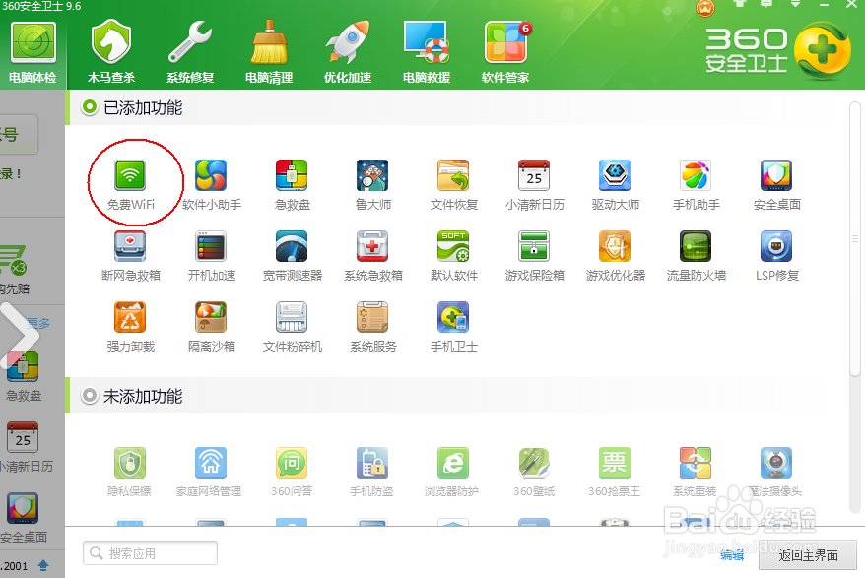Click 返回主界面 button

[808, 555]
